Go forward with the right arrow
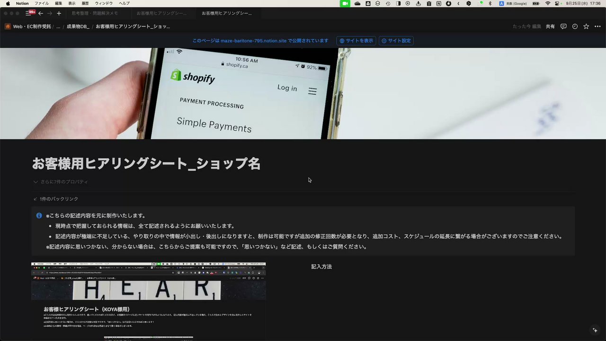The height and width of the screenshot is (341, 606). pos(49,13)
